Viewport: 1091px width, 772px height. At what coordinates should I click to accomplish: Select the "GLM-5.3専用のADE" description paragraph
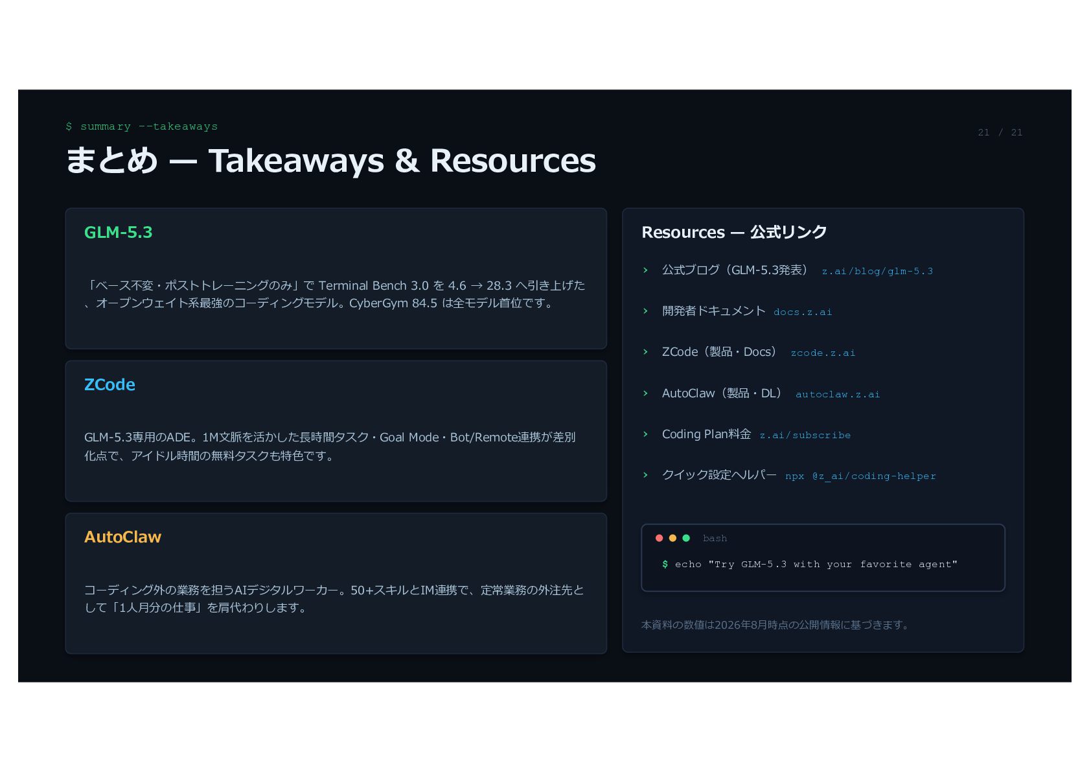pyautogui.click(x=330, y=446)
